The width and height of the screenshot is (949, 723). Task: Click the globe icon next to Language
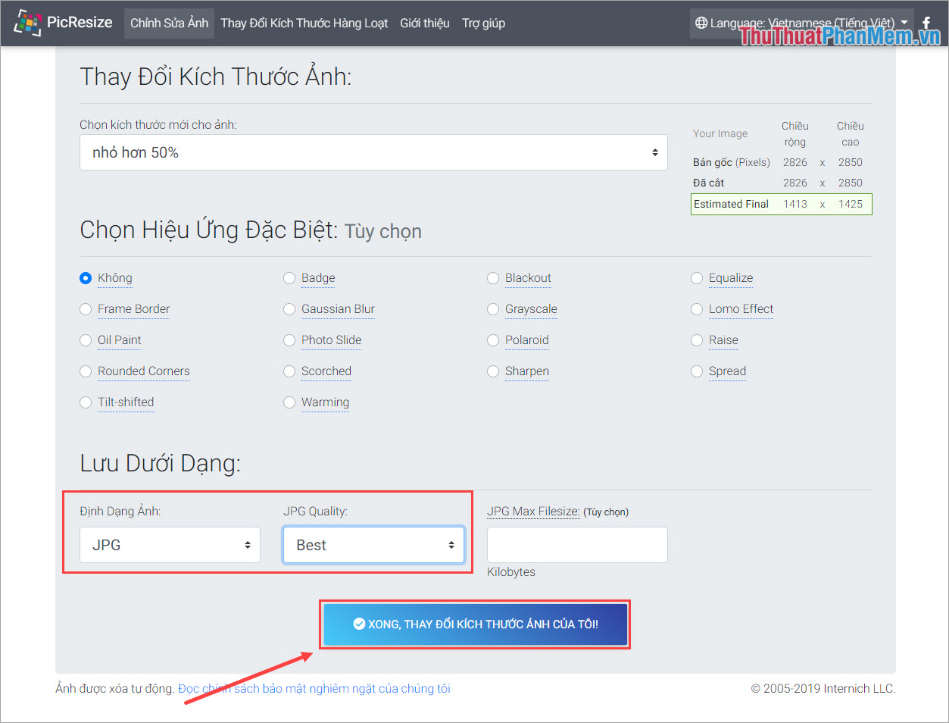(703, 23)
